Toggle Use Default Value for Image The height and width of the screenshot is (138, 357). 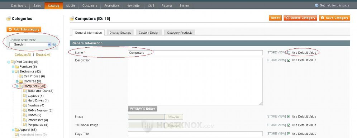coord(289,116)
